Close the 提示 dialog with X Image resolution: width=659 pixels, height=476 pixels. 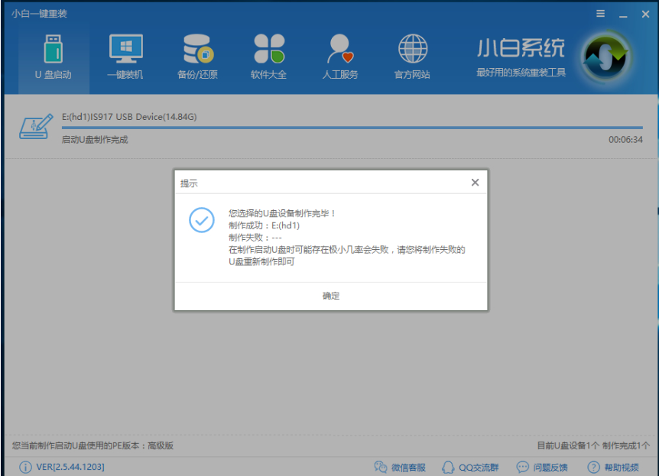[x=474, y=182]
